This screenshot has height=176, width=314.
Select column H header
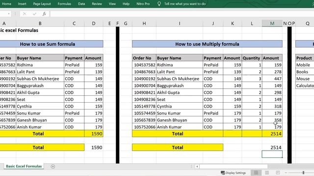coord(144,23)
